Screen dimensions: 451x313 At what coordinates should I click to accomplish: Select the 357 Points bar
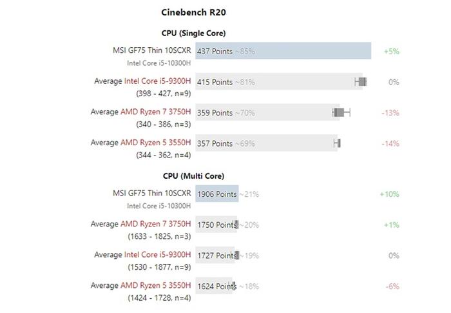pos(266,143)
